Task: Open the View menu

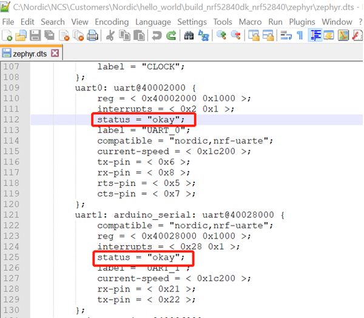Action: click(79, 22)
